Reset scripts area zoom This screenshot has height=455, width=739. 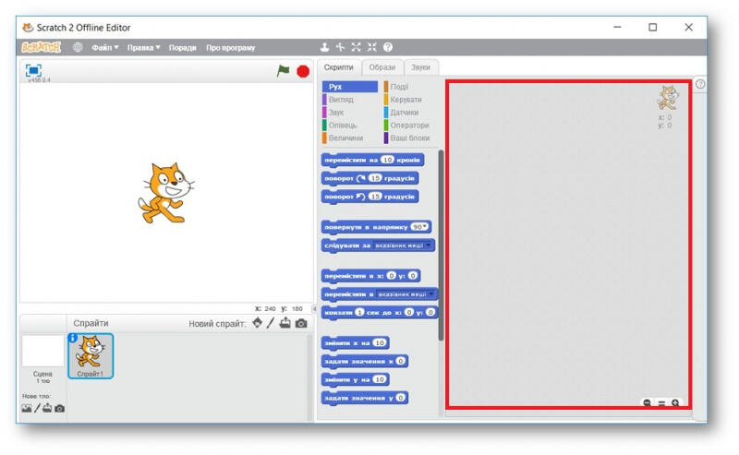click(661, 403)
